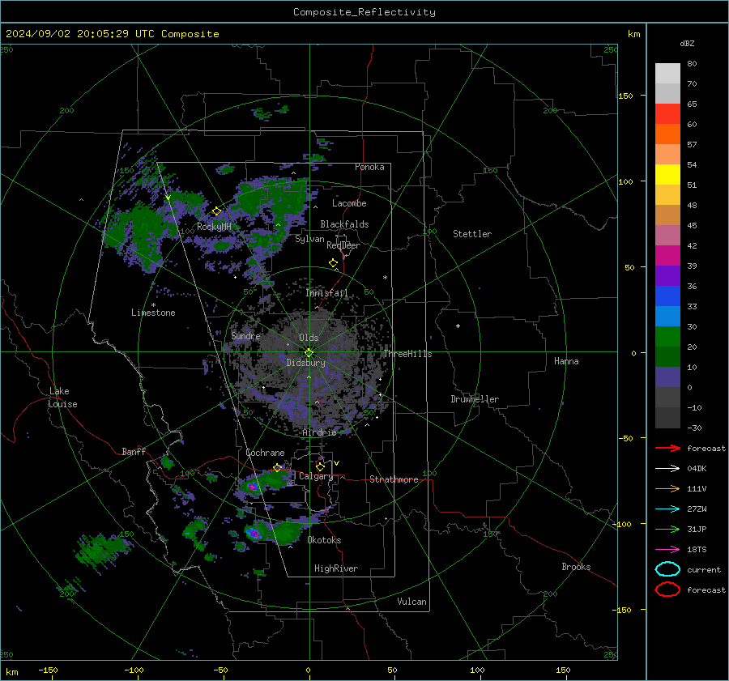Viewport: 729px width, 681px height.
Task: Click the intense storm cell southwest of Cochrane
Action: [252, 487]
